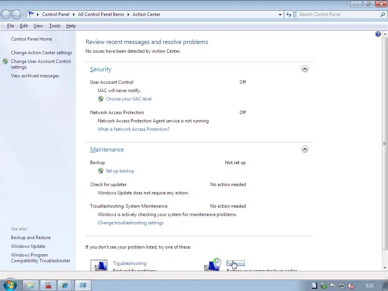Open the red toolbox taskbar application

[48, 286]
